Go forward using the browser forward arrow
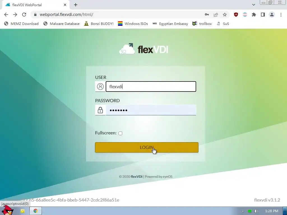The width and height of the screenshot is (287, 215). point(15,15)
